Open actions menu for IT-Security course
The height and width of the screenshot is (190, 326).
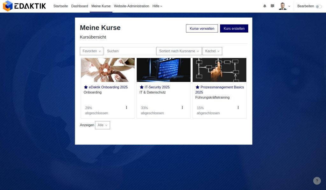[x=182, y=107]
